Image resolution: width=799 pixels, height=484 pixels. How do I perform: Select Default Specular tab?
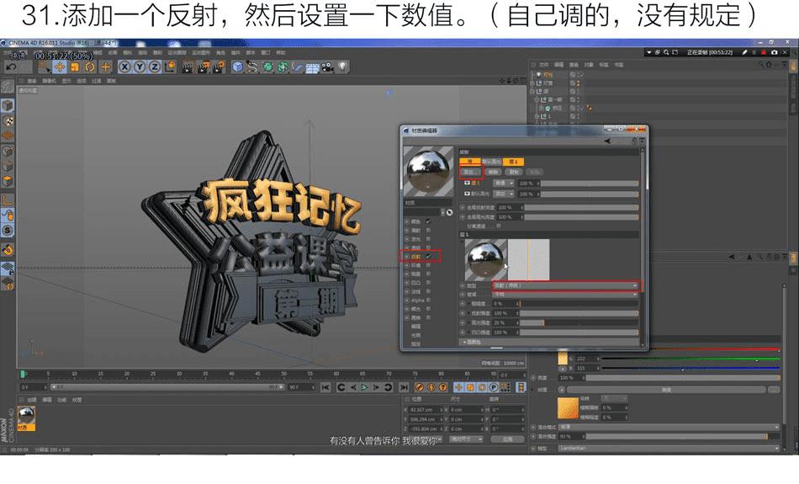tap(491, 162)
